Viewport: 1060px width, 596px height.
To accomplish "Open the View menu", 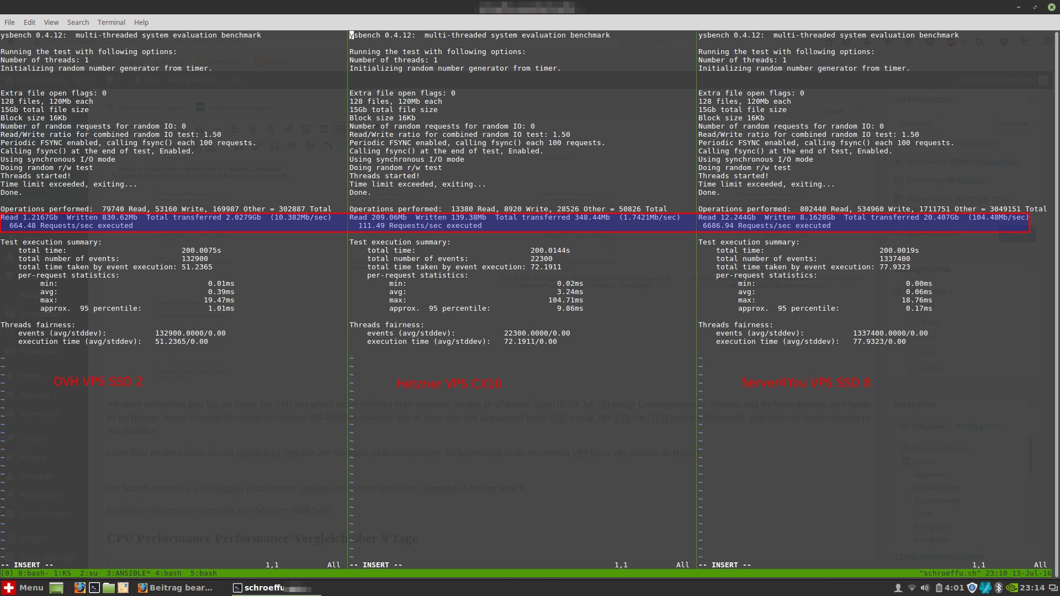I will (x=51, y=22).
